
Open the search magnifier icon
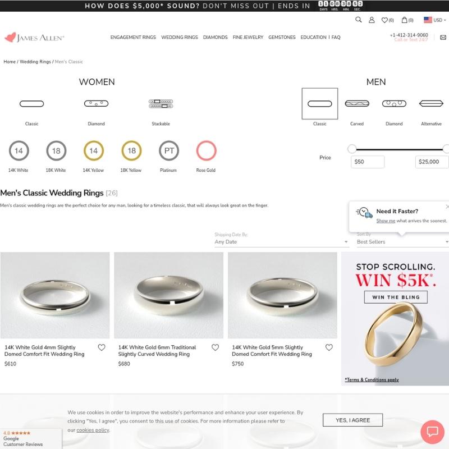coord(358,20)
